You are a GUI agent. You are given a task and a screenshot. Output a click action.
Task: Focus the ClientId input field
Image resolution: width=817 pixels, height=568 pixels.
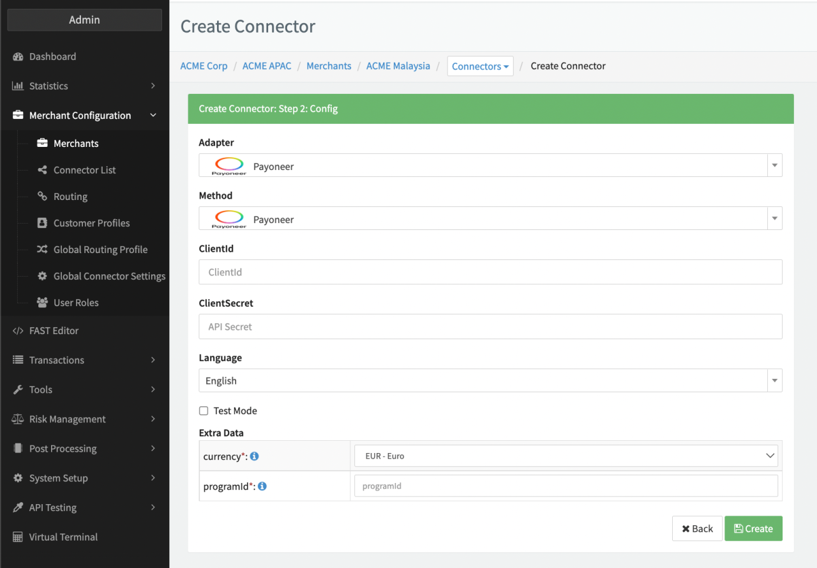click(x=490, y=272)
